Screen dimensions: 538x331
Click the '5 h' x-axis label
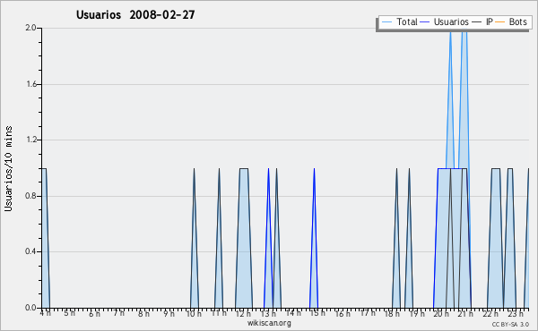69,313
